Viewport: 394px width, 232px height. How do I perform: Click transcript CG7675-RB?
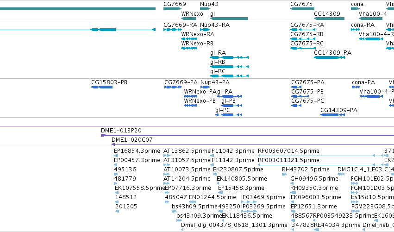pyautogui.click(x=306, y=34)
